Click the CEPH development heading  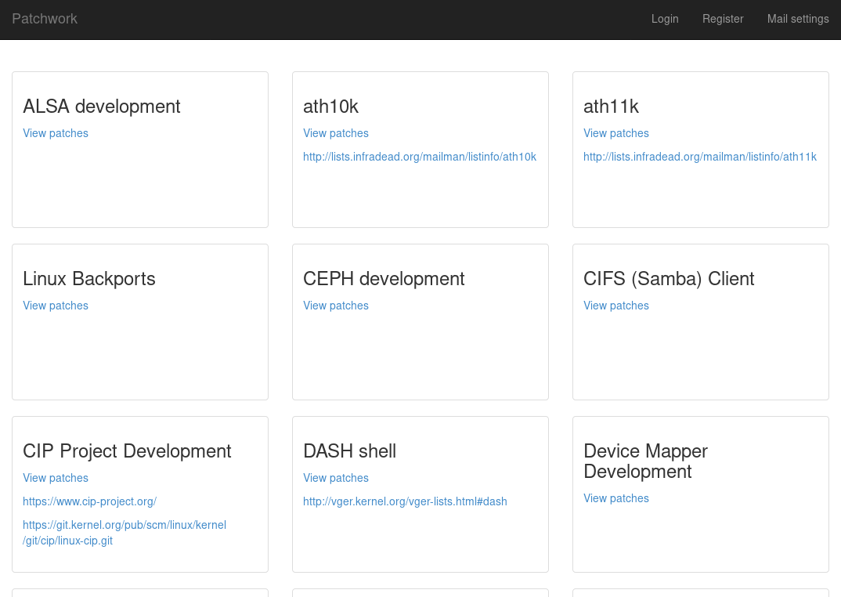point(384,279)
